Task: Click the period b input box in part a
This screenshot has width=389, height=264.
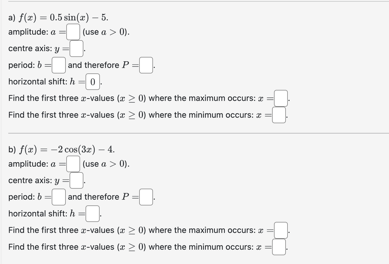Action: click(58, 65)
